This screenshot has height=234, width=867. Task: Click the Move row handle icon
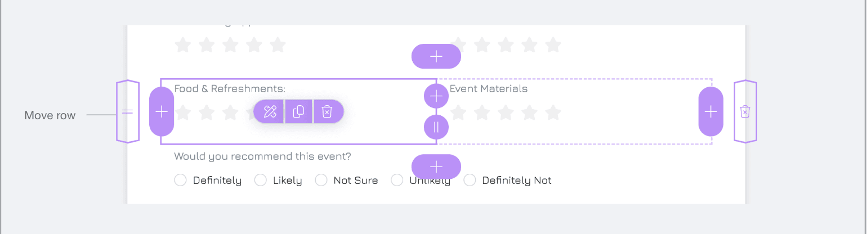point(128,111)
